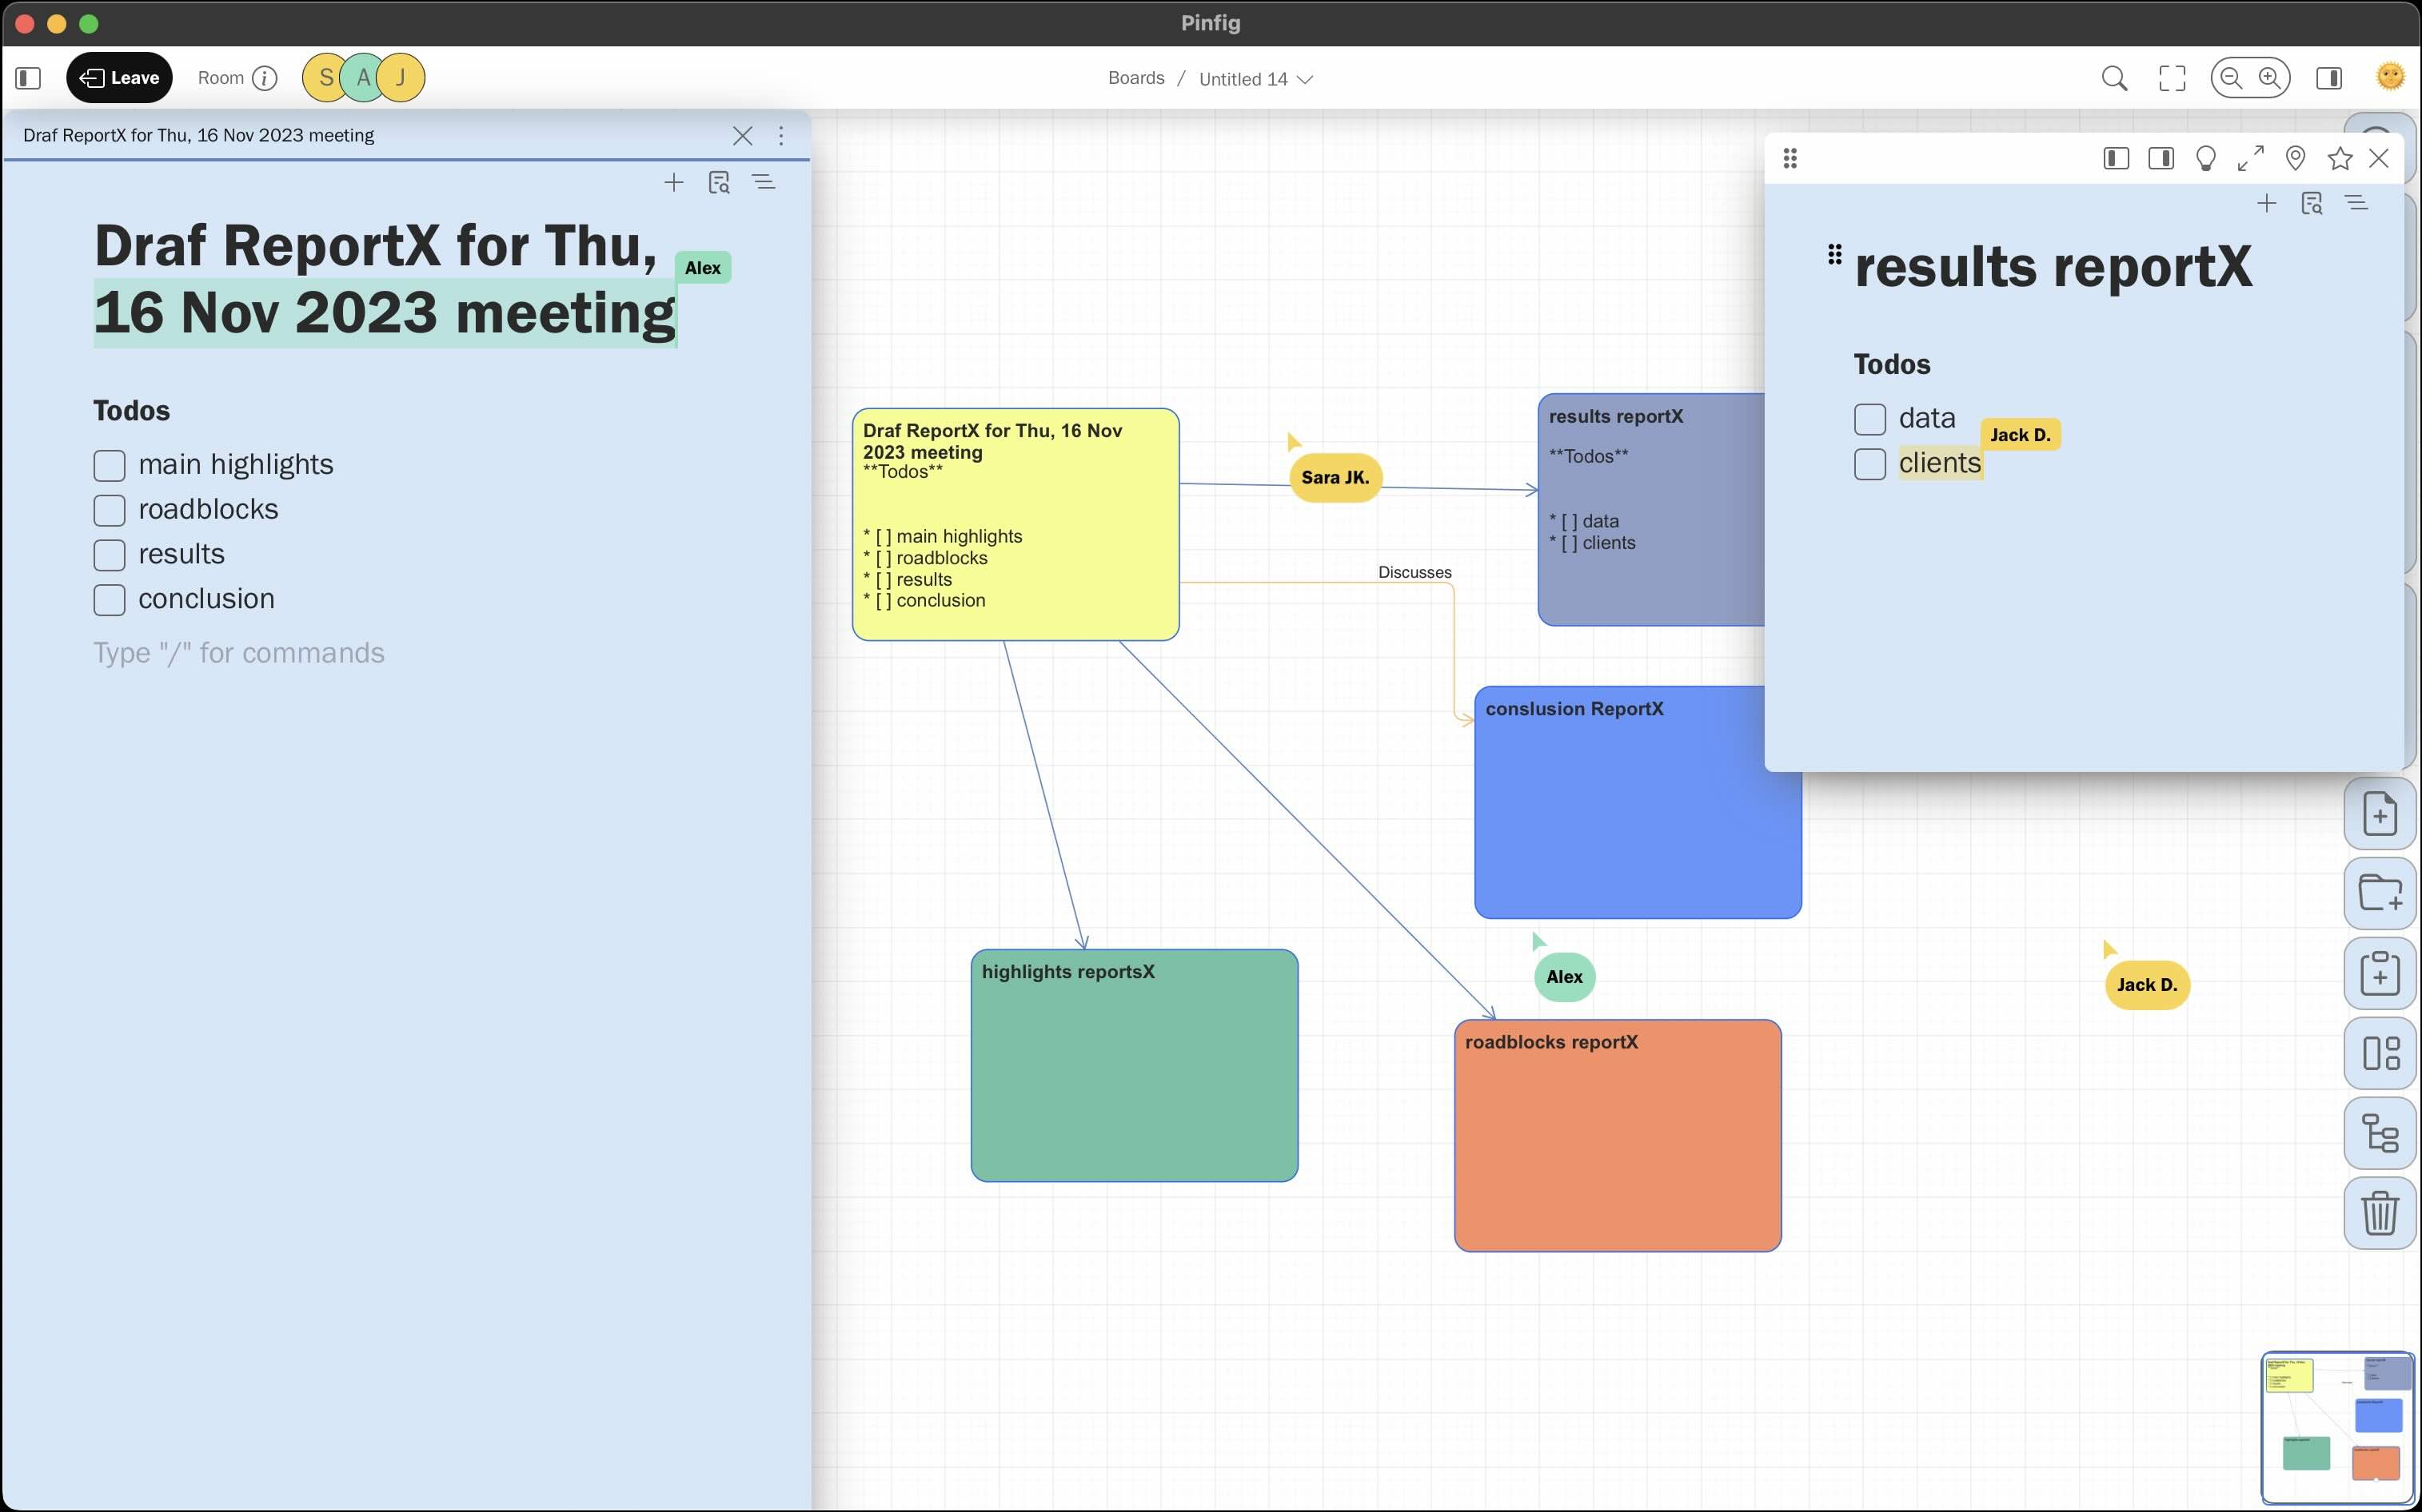This screenshot has width=2422, height=1512.
Task: Click the location pin icon in floating note
Action: pyautogui.click(x=2296, y=158)
